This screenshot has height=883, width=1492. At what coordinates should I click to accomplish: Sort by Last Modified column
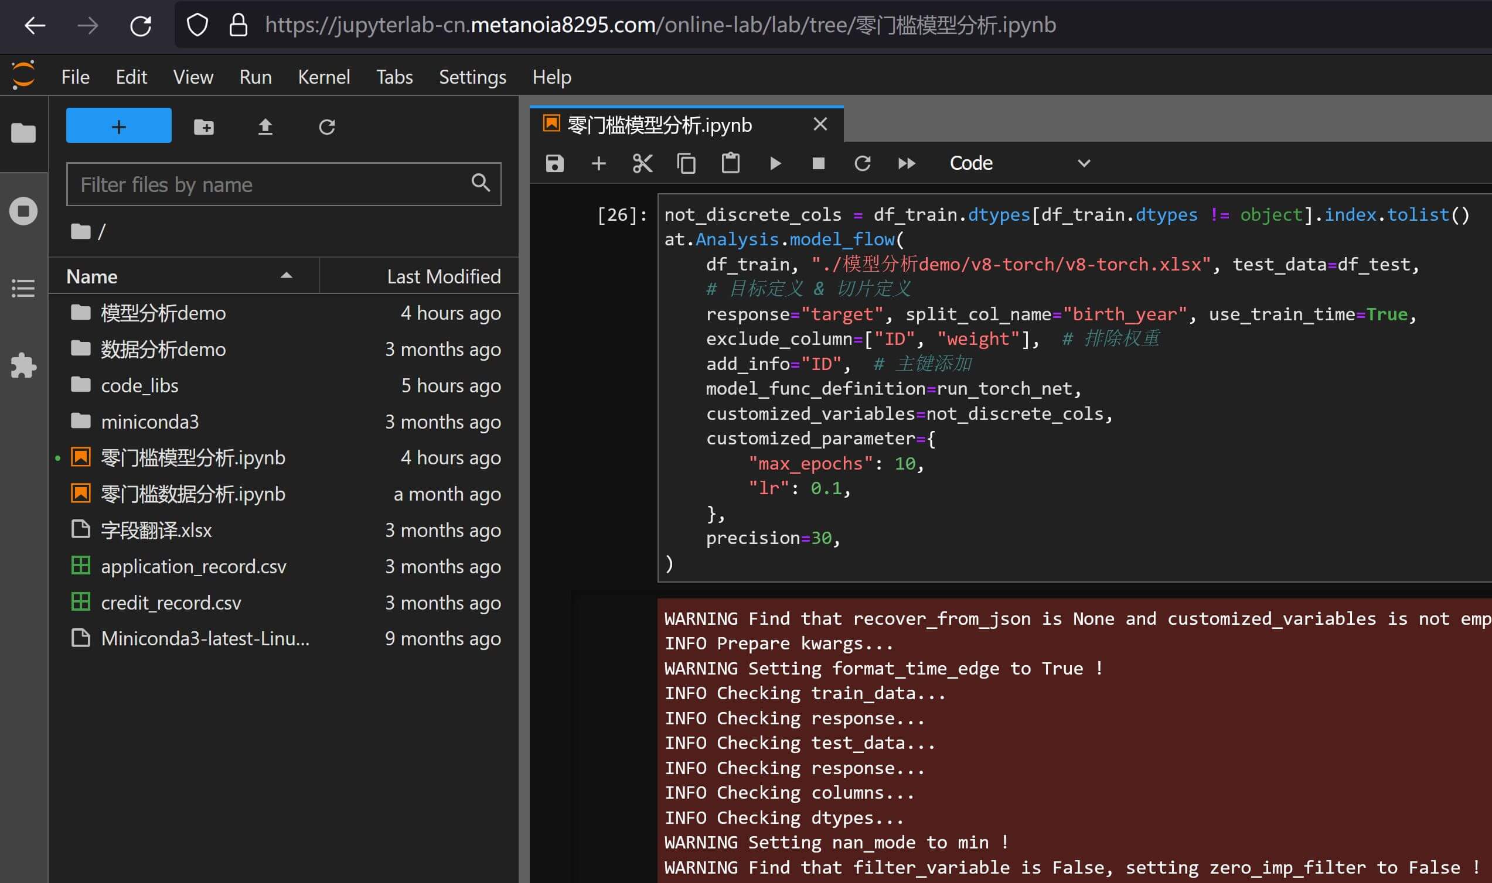[443, 276]
